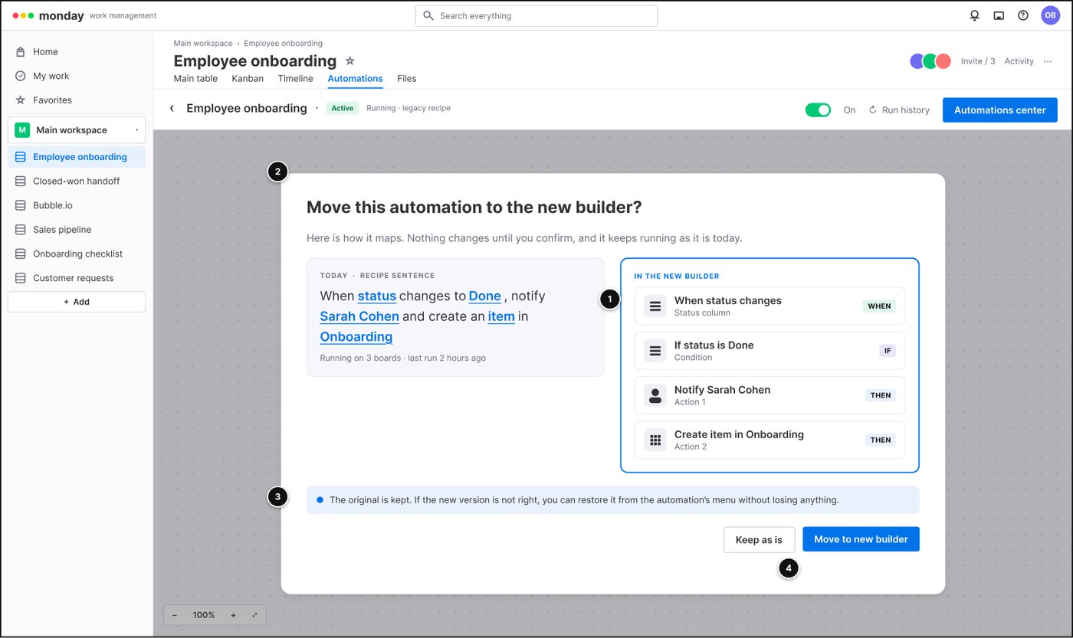The height and width of the screenshot is (638, 1073).
Task: Click the Keep as is button
Action: 759,539
